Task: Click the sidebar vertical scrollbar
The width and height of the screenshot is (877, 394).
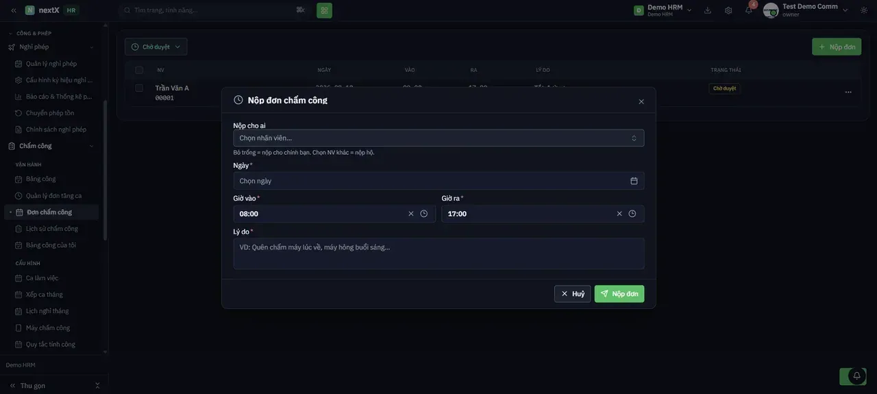Action: pyautogui.click(x=105, y=170)
